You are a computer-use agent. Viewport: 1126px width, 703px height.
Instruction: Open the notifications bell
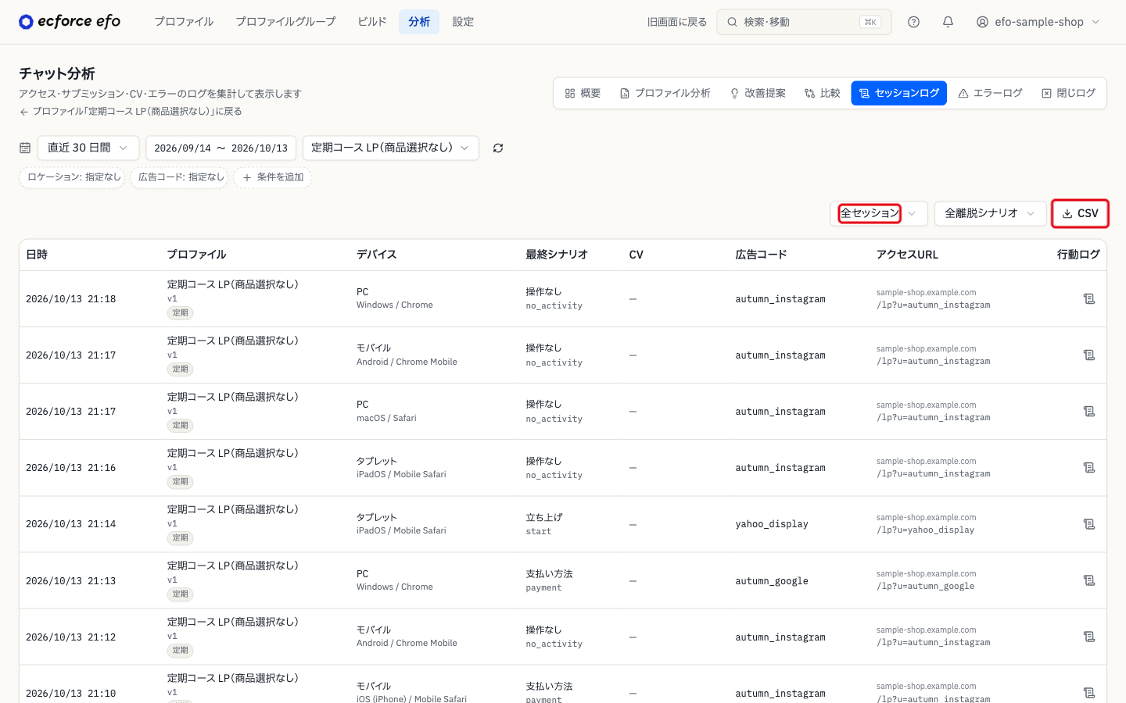point(948,22)
